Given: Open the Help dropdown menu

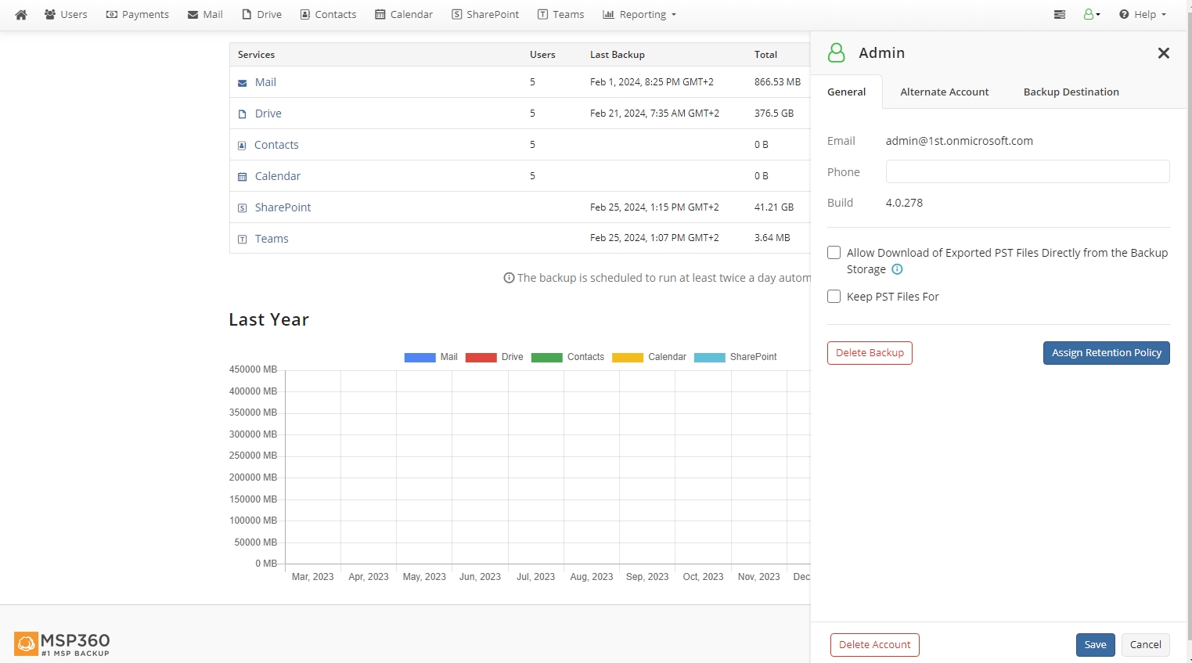Looking at the screenshot, I should [x=1143, y=15].
